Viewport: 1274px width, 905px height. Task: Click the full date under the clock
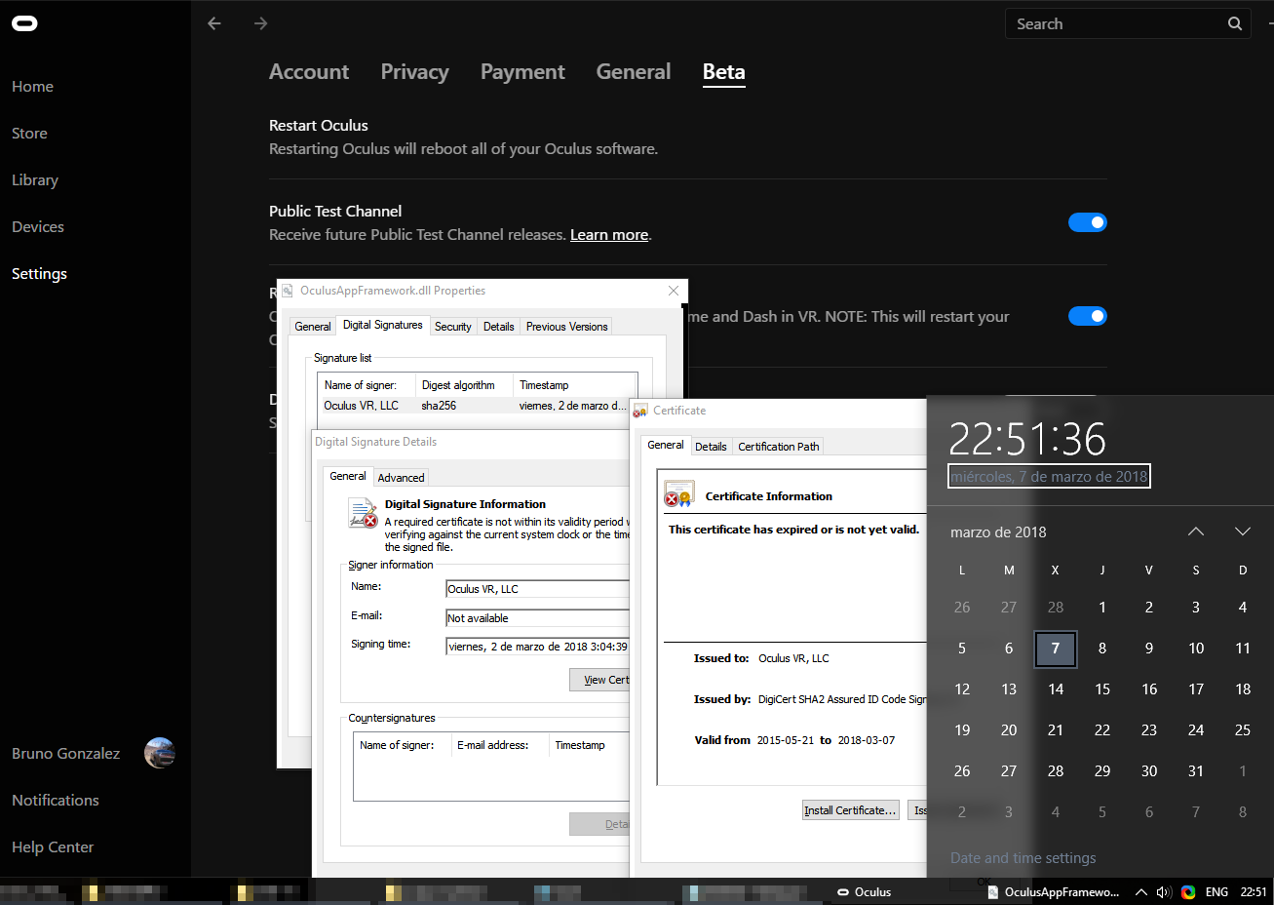click(x=1049, y=477)
